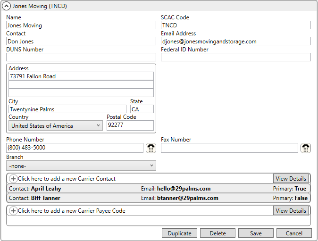Click the phone icon beside Phone Number
The height and width of the screenshot is (241, 318).
tap(151, 148)
